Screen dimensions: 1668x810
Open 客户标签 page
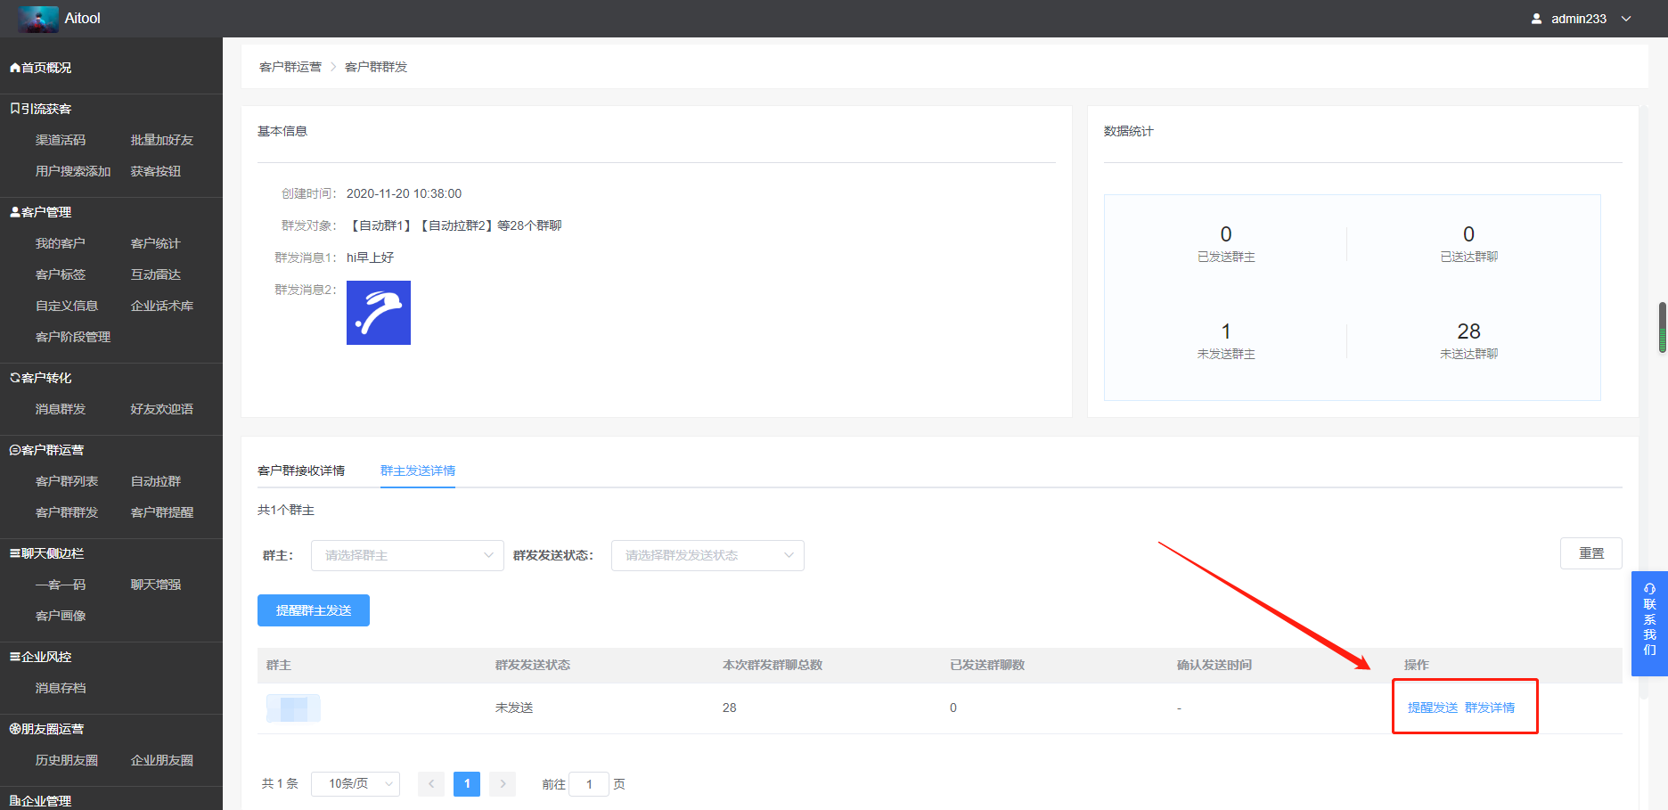coord(61,274)
